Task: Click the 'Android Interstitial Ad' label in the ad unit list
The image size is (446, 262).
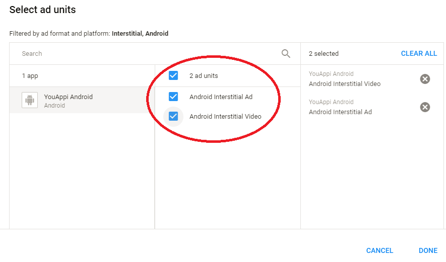Action: coord(221,97)
